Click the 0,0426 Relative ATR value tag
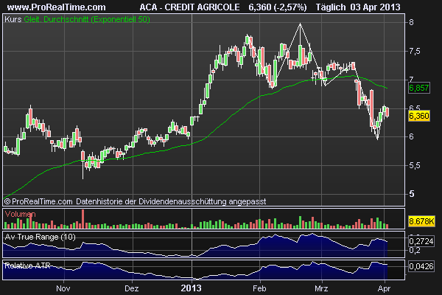442x295 pixels. click(421, 266)
